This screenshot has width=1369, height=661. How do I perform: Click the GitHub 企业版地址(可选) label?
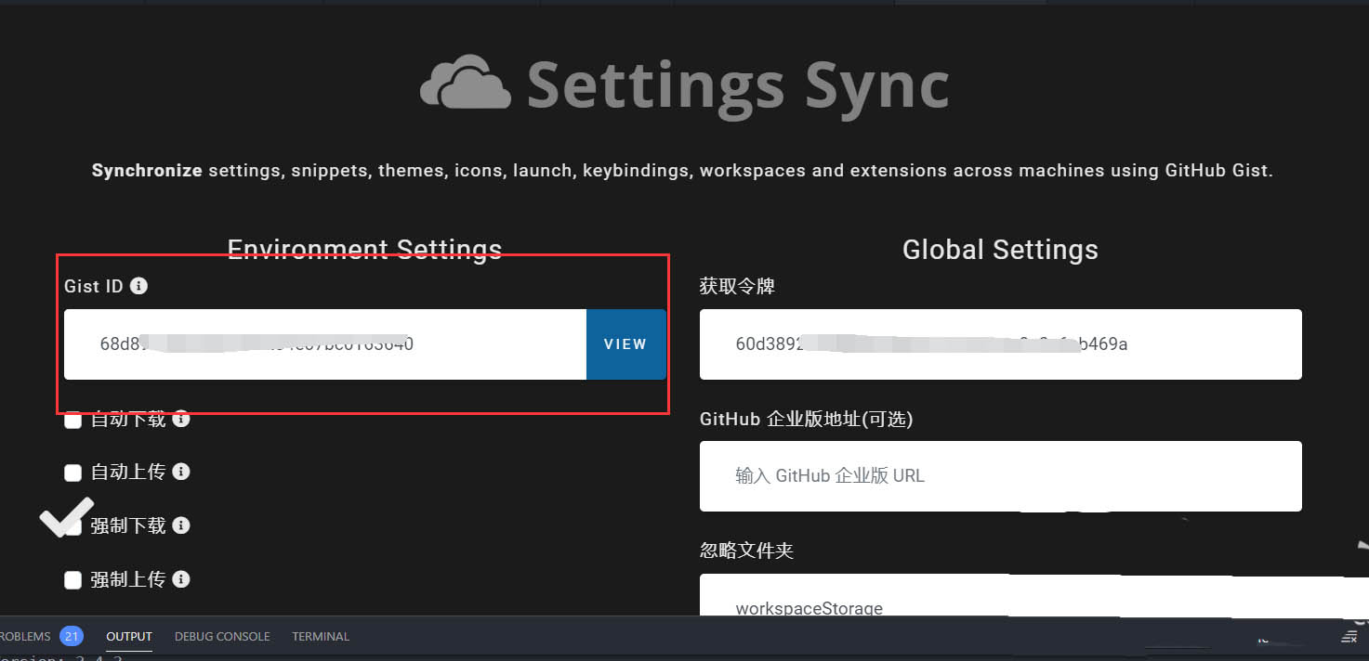806,420
